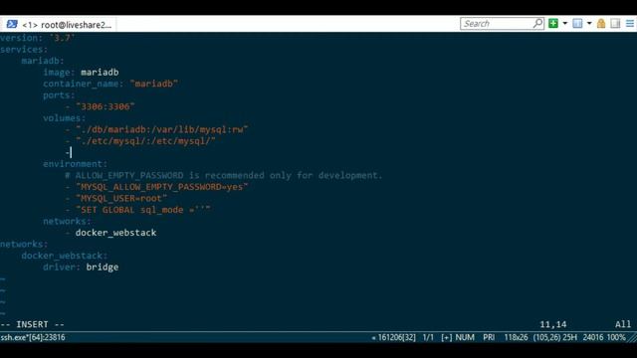Click the '1/1' console count status

click(x=428, y=337)
